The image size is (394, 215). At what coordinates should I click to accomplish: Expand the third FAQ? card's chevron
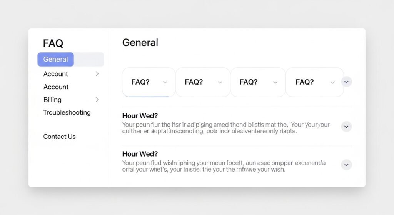(x=275, y=82)
